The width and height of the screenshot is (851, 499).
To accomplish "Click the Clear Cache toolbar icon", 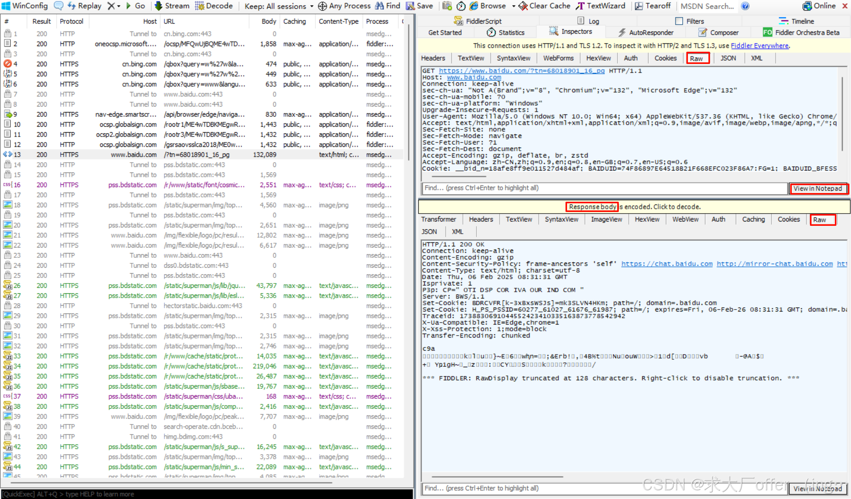I will (x=523, y=6).
